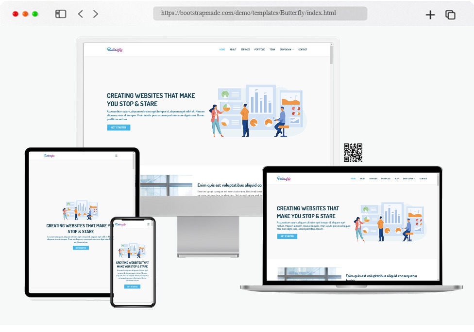
Task: Open the hamburger menu on the tablet mockup
Action: click(x=116, y=156)
